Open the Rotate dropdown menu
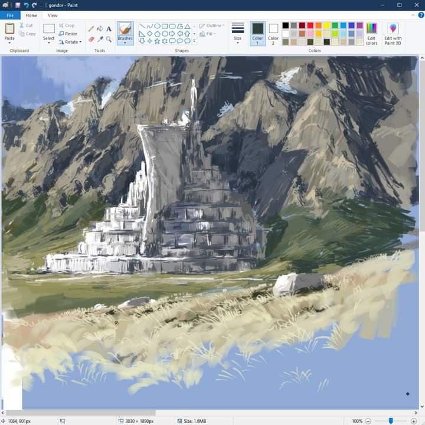425x425 pixels. (x=70, y=42)
